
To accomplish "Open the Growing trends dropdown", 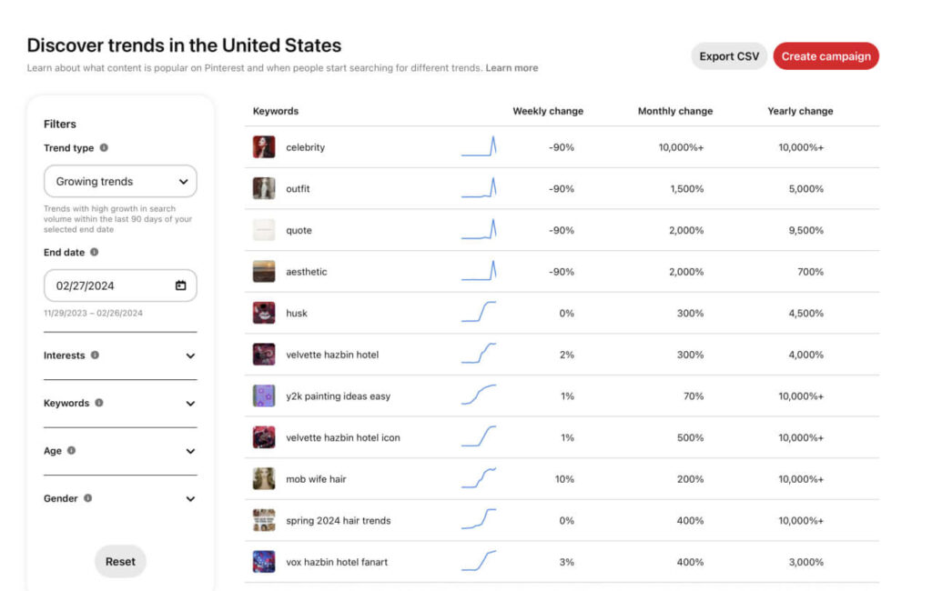I will coord(120,182).
